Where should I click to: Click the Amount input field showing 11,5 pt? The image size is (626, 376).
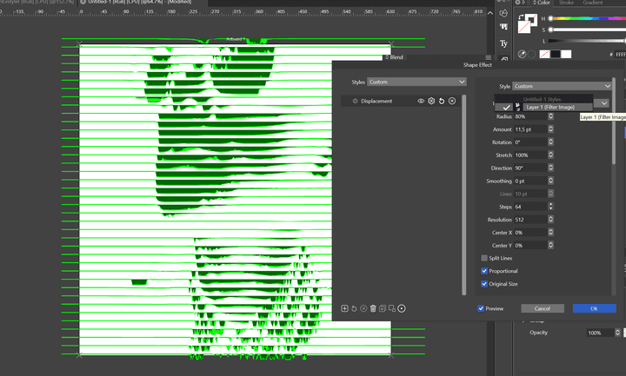click(530, 129)
